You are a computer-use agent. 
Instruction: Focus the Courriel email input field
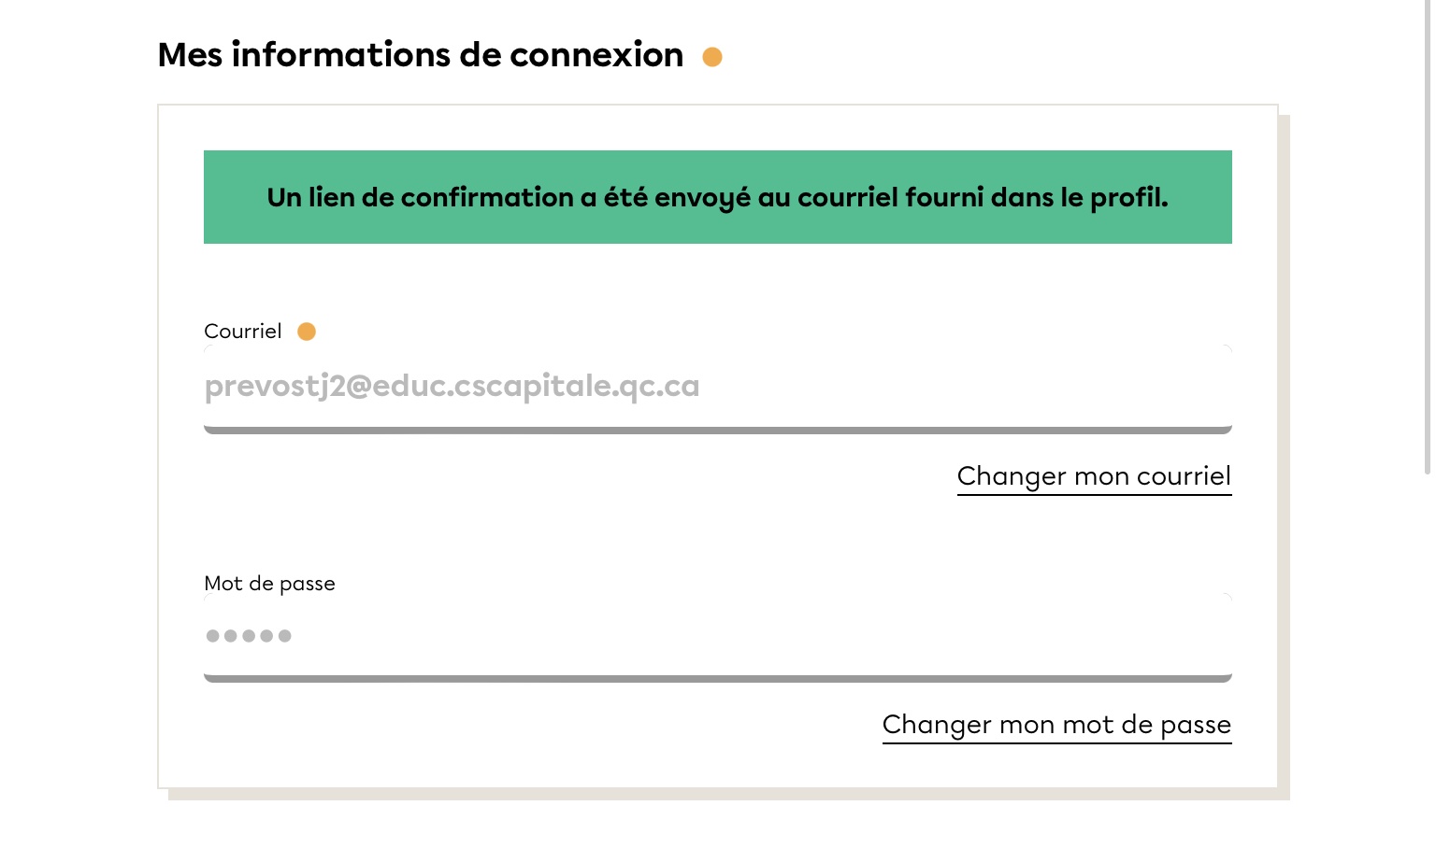(x=717, y=387)
